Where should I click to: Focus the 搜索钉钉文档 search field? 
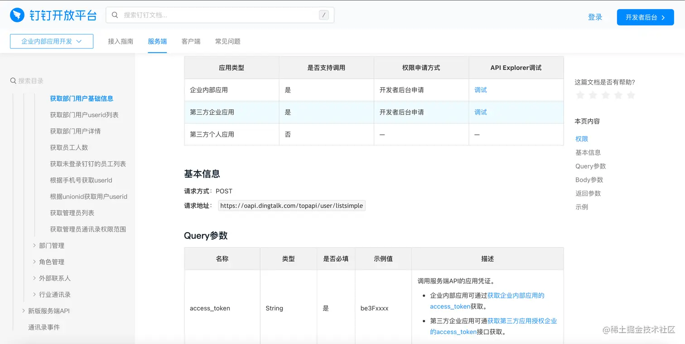220,15
